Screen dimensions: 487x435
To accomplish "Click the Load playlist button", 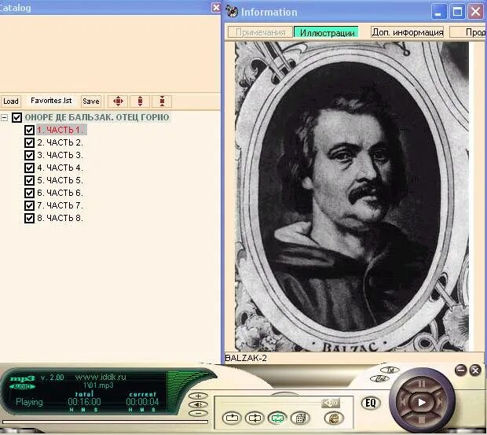I will (10, 101).
